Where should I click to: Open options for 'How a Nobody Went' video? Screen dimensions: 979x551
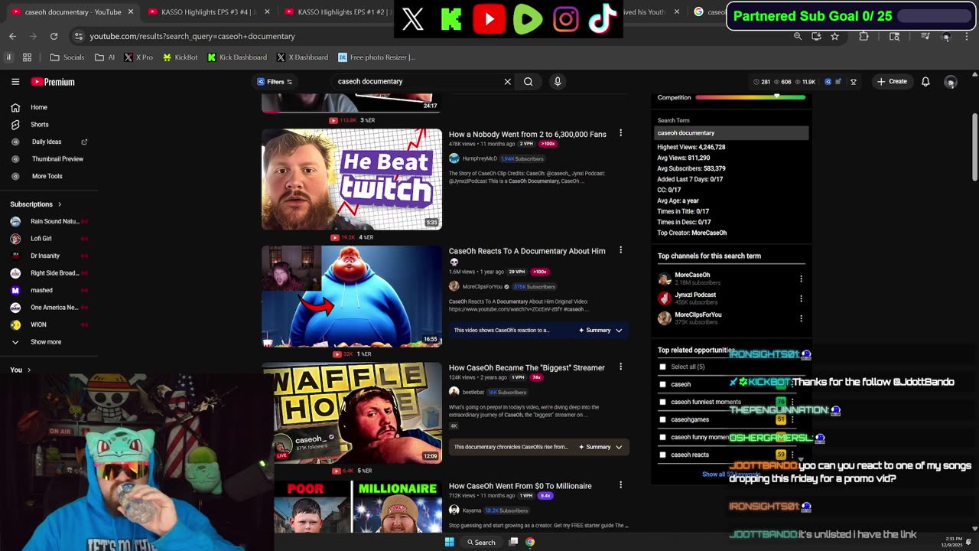click(620, 133)
